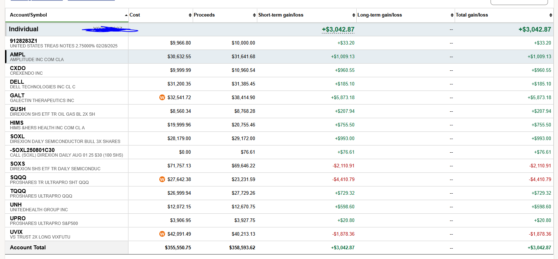This screenshot has height=259, width=558.
Task: Select GALT proceeds $38,414.90
Action: 243,97
